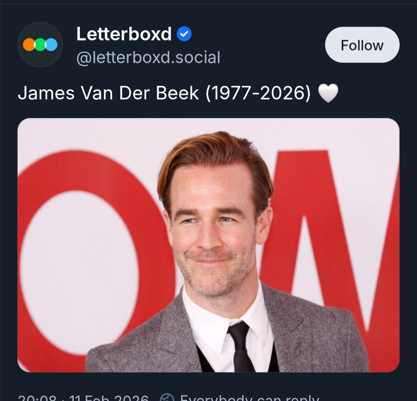Select the "James Van Der Beek" post text

[108, 94]
